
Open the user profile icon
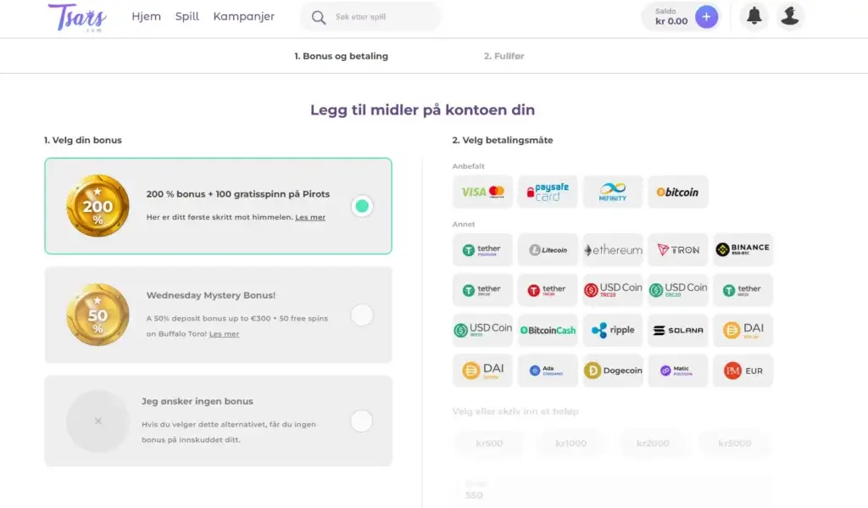click(790, 16)
